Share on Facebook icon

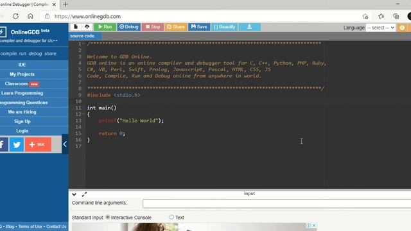pos(3,144)
